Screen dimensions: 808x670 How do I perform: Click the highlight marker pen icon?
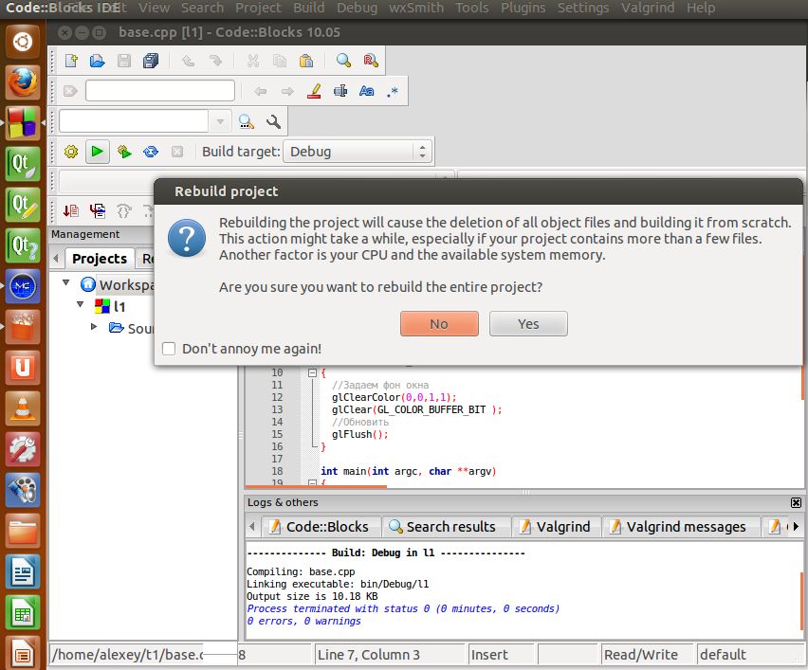pyautogui.click(x=315, y=92)
